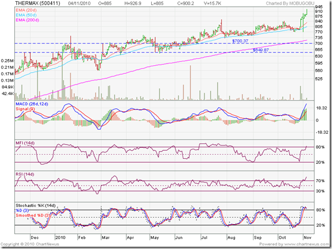Click the EMA (50d) legend label

tap(26, 15)
